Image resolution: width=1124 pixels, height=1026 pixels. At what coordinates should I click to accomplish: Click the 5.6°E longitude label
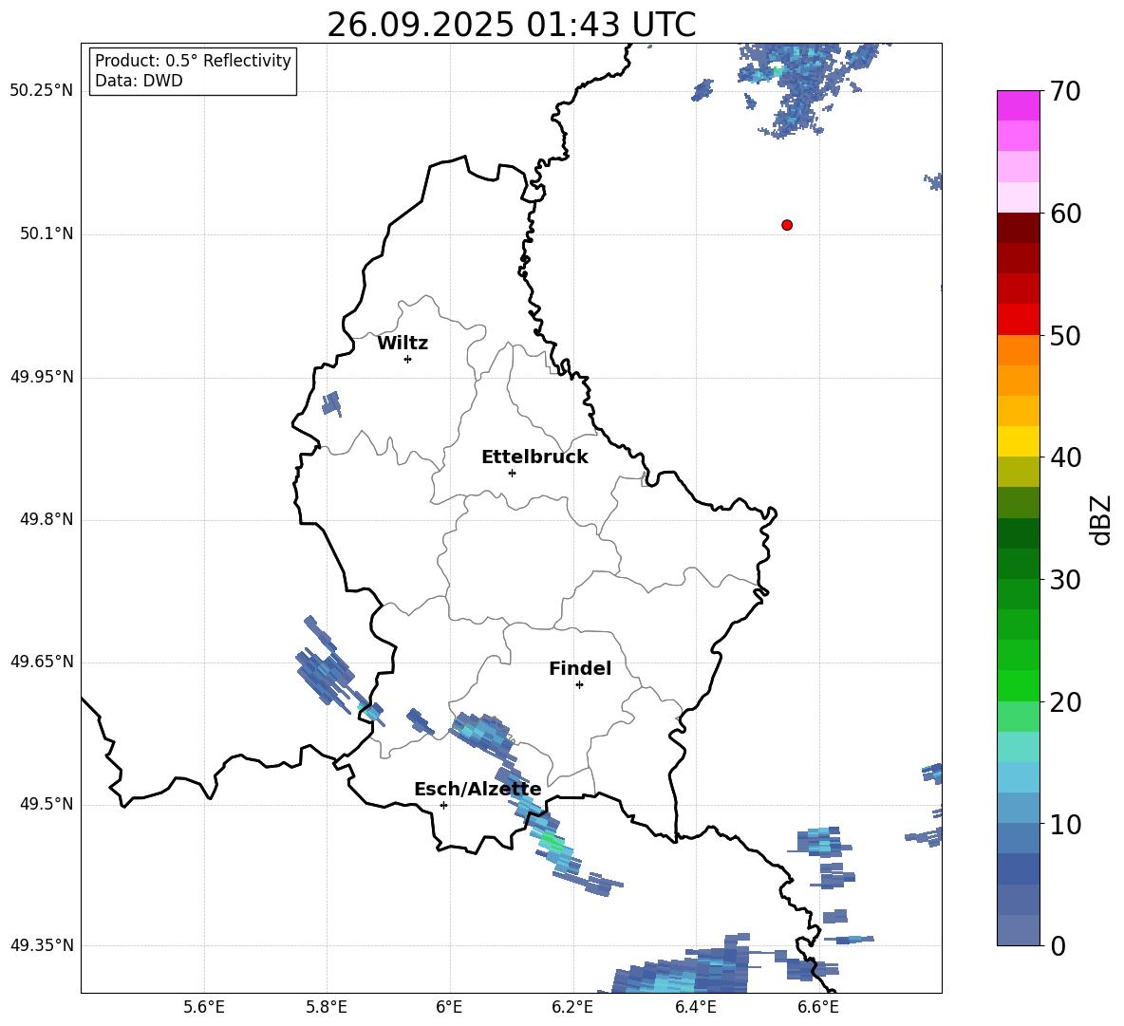(204, 1007)
